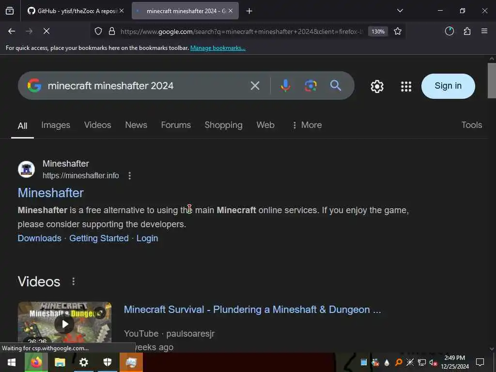The image size is (496, 372).
Task: Open Google quick settings gear
Action: click(x=377, y=86)
